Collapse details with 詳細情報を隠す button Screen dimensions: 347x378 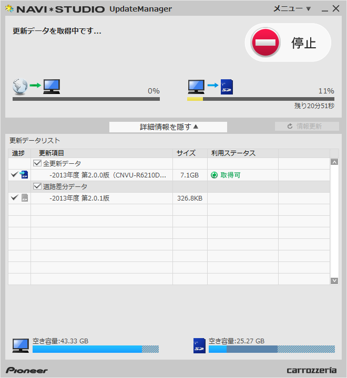pos(168,127)
